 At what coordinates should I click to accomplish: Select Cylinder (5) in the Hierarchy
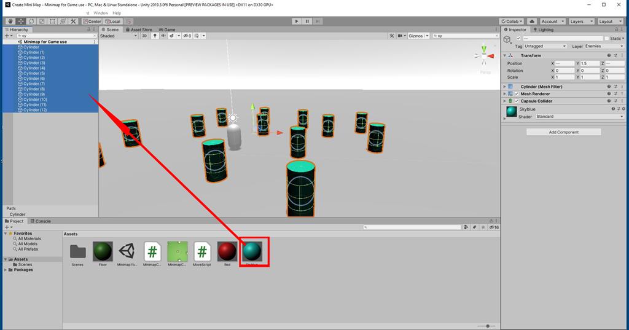coord(50,74)
